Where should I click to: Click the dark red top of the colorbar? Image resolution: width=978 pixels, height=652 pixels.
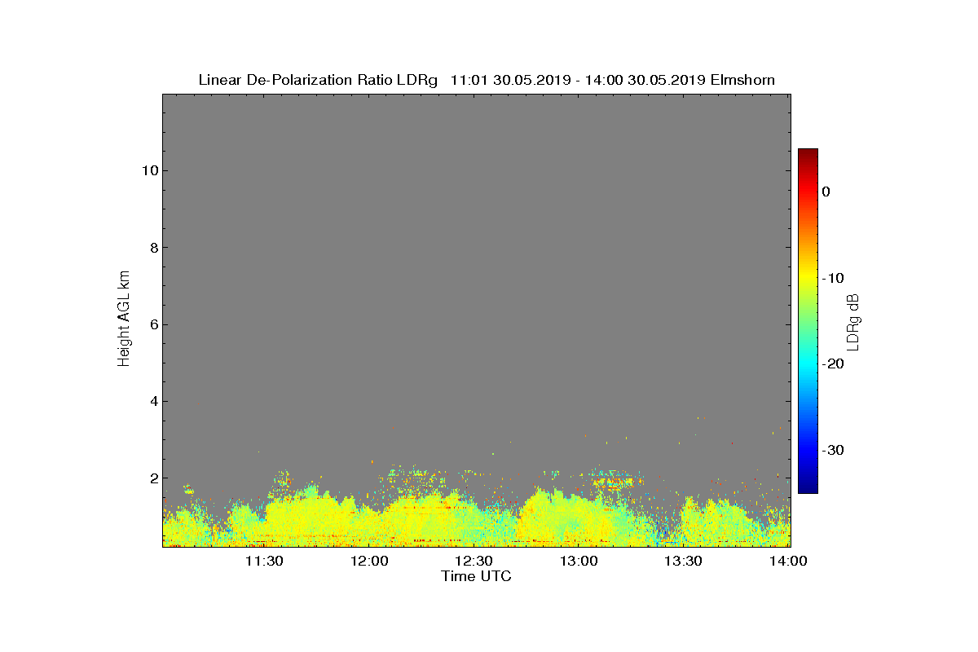808,153
